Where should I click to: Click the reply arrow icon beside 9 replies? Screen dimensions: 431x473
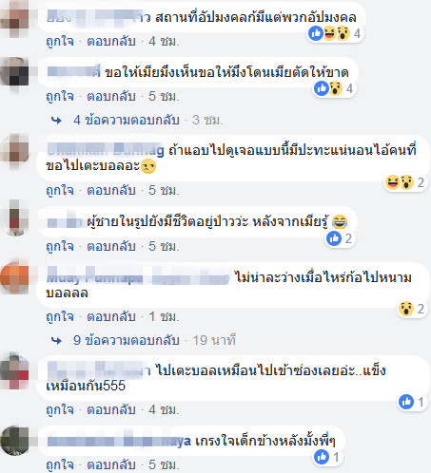tap(56, 341)
